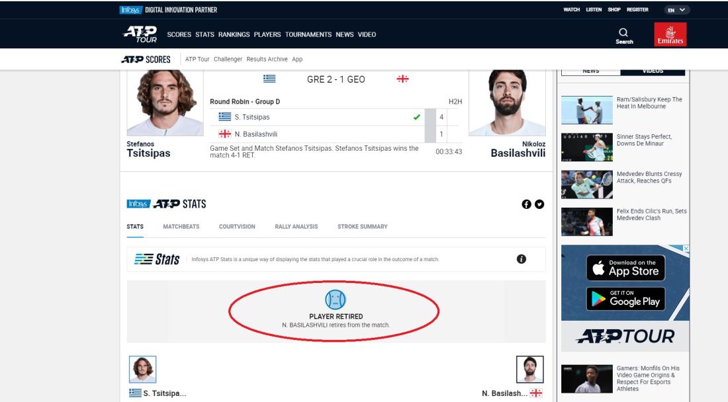Click Georgian flag beside N. Basilashvili row
This screenshot has height=402, width=728.
(x=225, y=134)
